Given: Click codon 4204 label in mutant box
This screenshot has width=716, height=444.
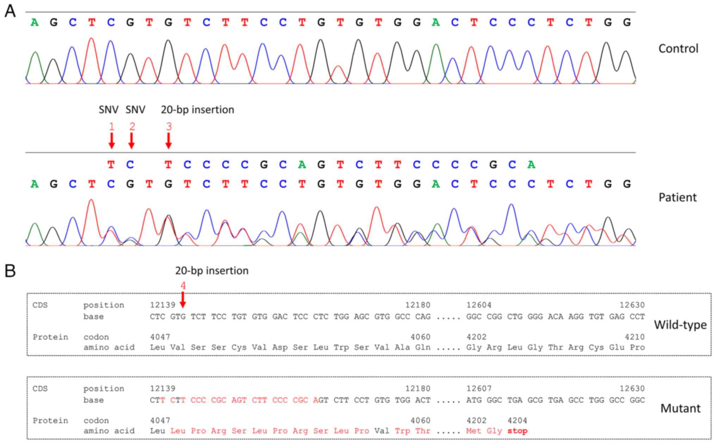Looking at the screenshot, I should (517, 420).
